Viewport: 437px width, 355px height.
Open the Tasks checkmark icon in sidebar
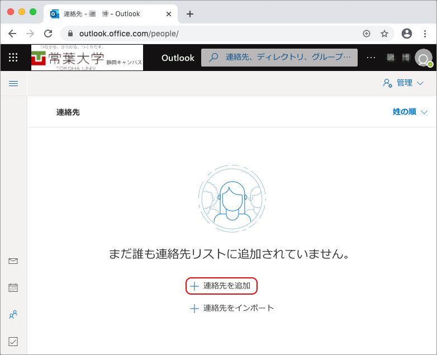pos(13,341)
